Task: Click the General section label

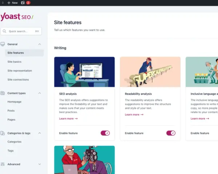Action: (12, 44)
